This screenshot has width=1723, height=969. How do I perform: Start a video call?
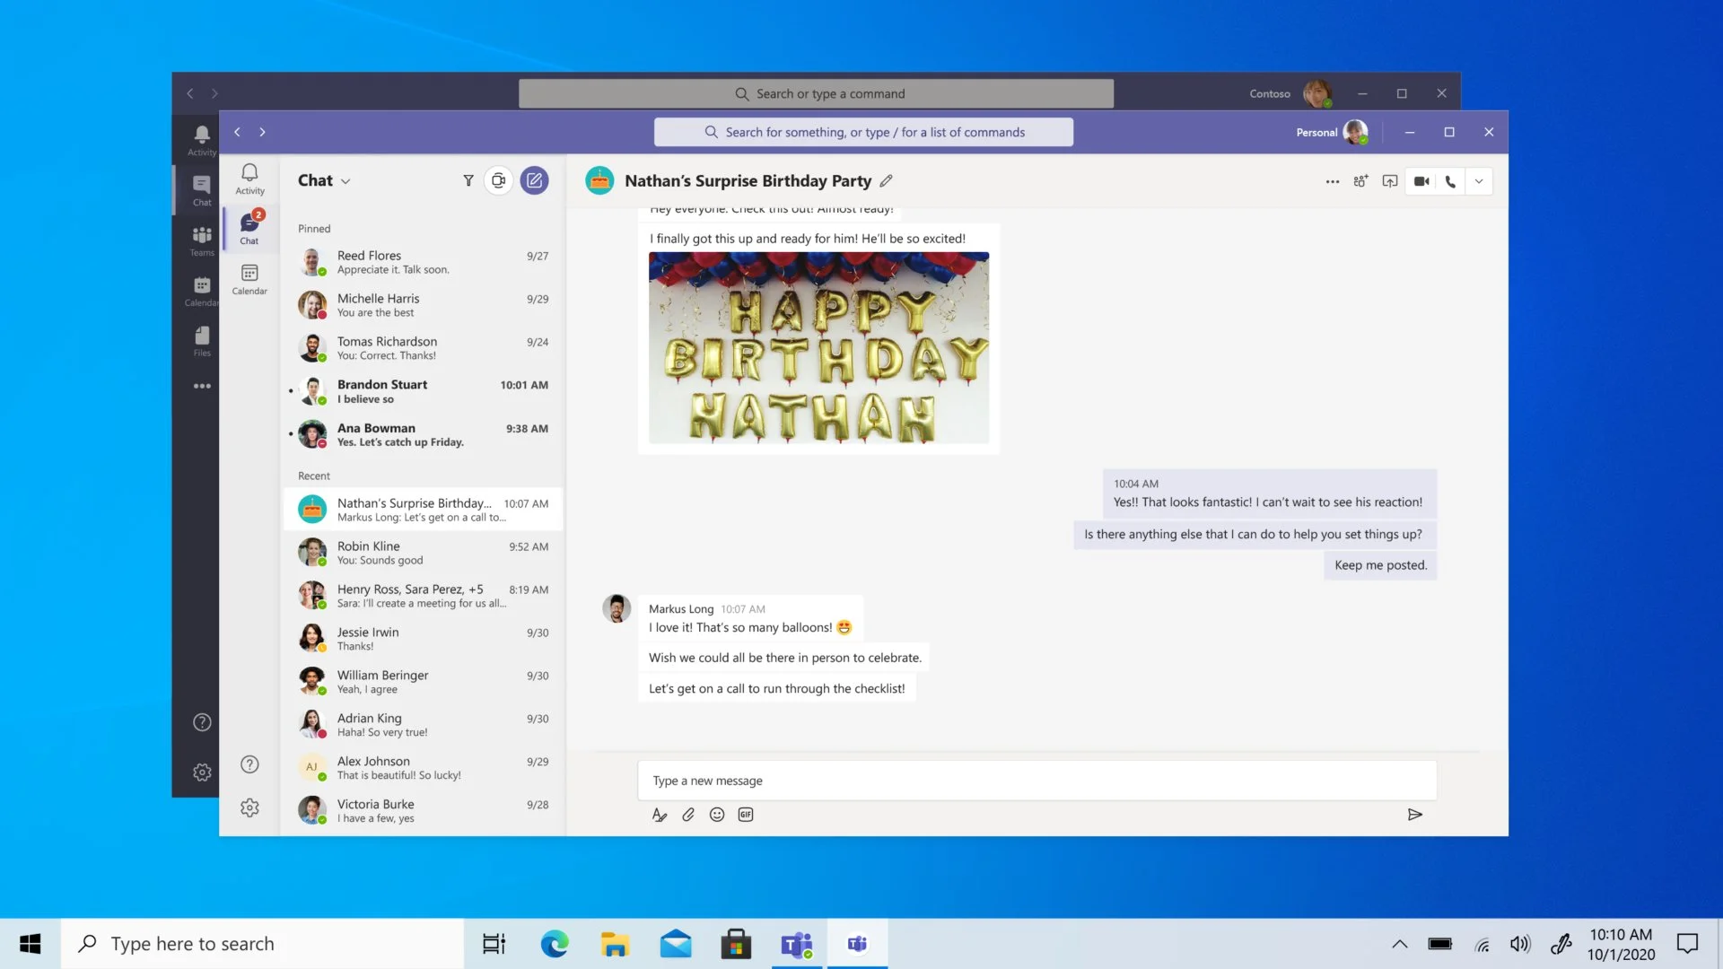(x=1421, y=180)
